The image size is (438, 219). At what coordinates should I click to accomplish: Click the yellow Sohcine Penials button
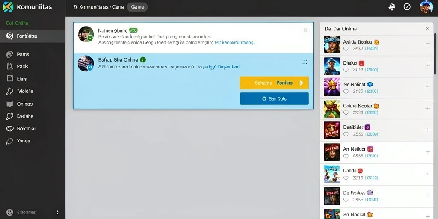[274, 83]
